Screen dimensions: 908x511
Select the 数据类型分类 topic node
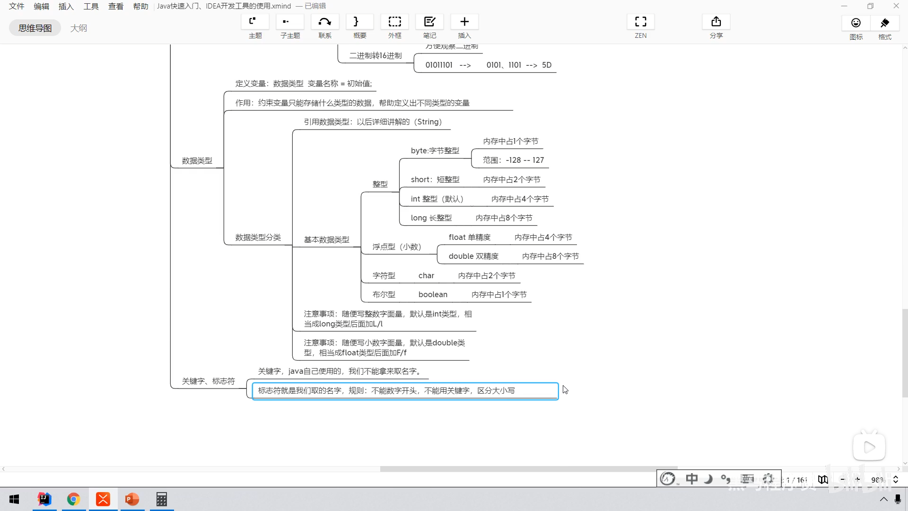(x=258, y=238)
